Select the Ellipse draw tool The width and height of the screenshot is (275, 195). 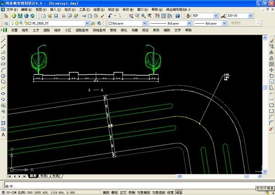3,94
